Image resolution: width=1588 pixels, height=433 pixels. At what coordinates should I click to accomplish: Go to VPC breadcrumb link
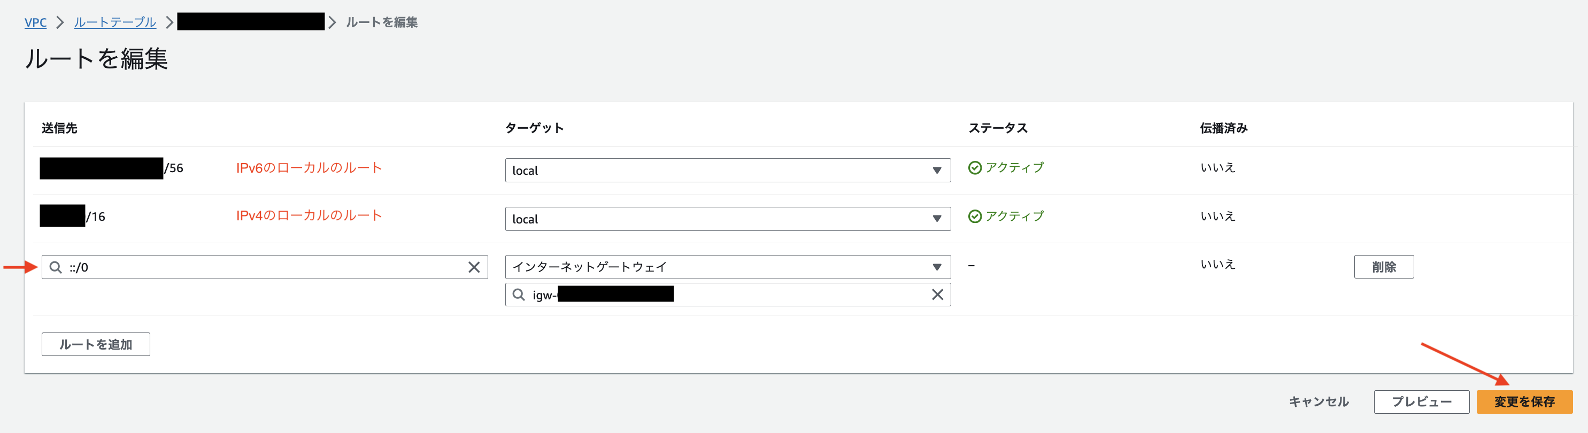point(35,22)
